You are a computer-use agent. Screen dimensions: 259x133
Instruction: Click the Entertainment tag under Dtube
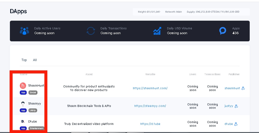click(x=37, y=129)
